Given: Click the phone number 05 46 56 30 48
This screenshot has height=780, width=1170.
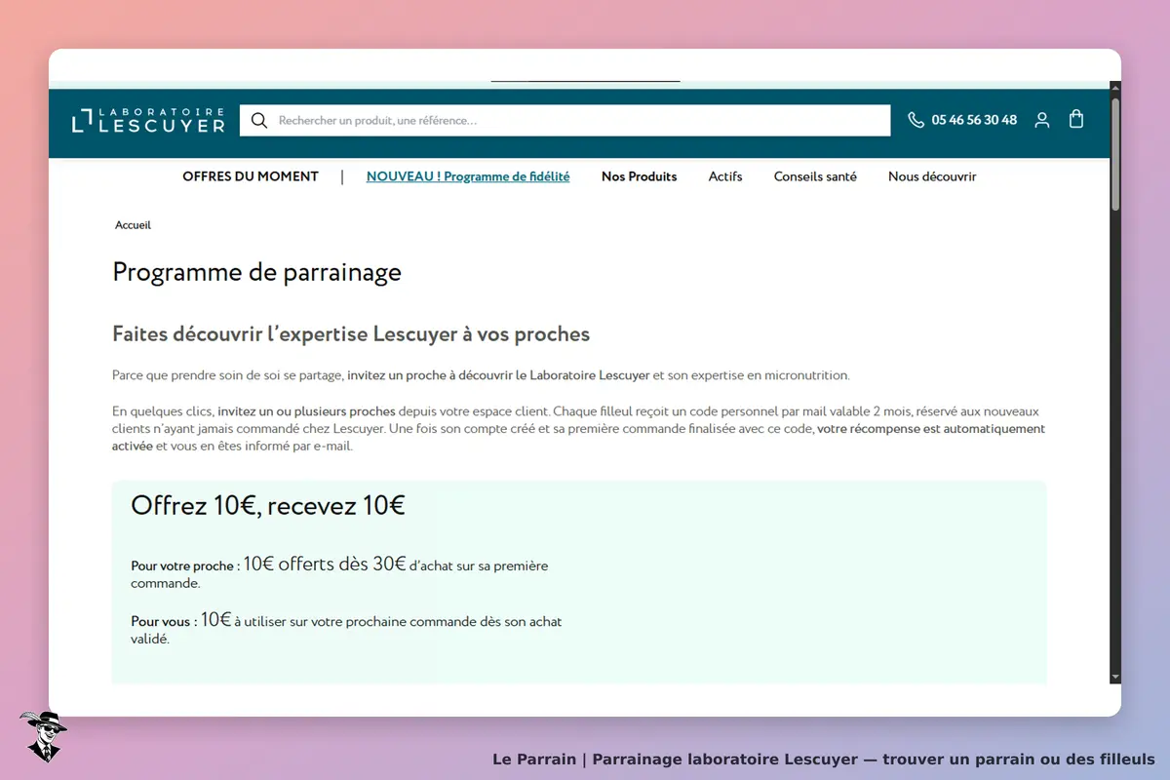Looking at the screenshot, I should tap(974, 120).
